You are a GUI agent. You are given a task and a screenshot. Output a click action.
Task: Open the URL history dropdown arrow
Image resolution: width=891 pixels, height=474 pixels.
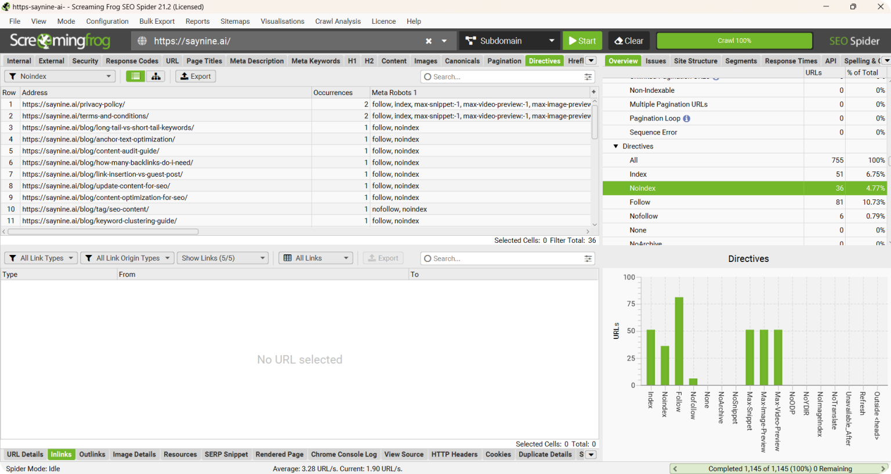point(444,41)
